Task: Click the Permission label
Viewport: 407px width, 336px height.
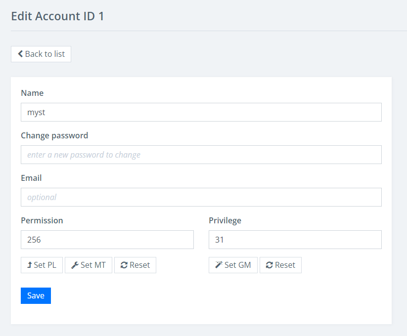Action: [42, 220]
